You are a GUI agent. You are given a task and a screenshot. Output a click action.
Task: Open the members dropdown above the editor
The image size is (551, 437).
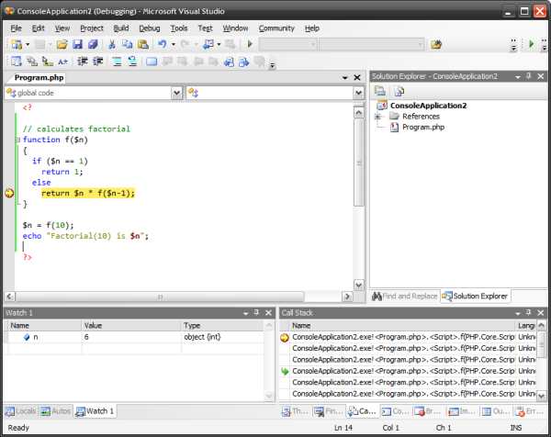click(358, 93)
